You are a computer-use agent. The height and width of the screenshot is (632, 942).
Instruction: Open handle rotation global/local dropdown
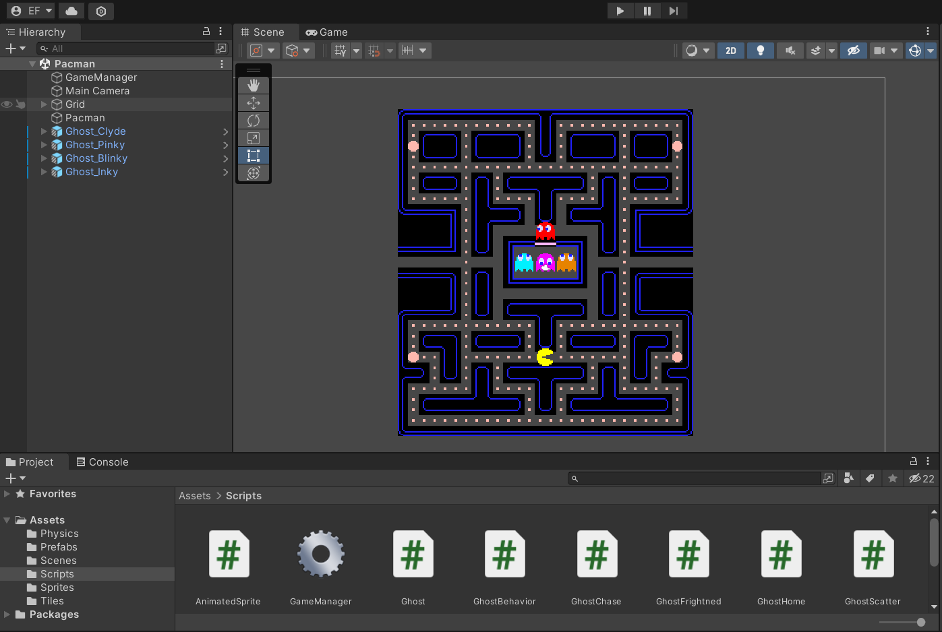299,51
